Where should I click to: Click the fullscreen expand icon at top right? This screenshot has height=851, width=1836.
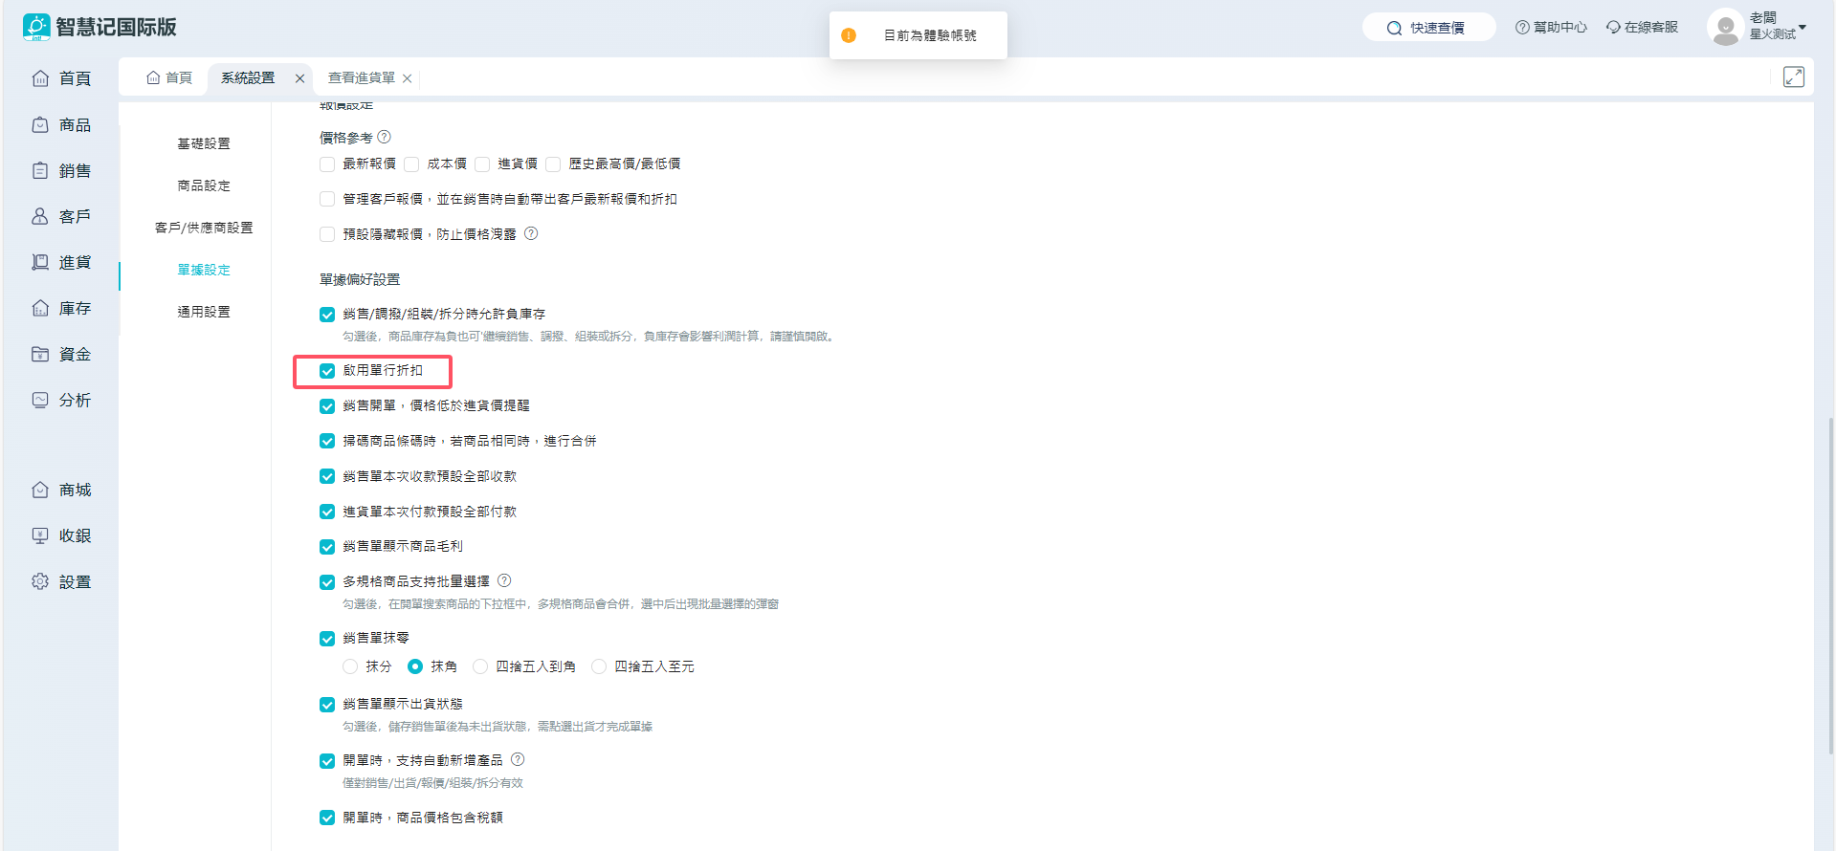(1794, 77)
